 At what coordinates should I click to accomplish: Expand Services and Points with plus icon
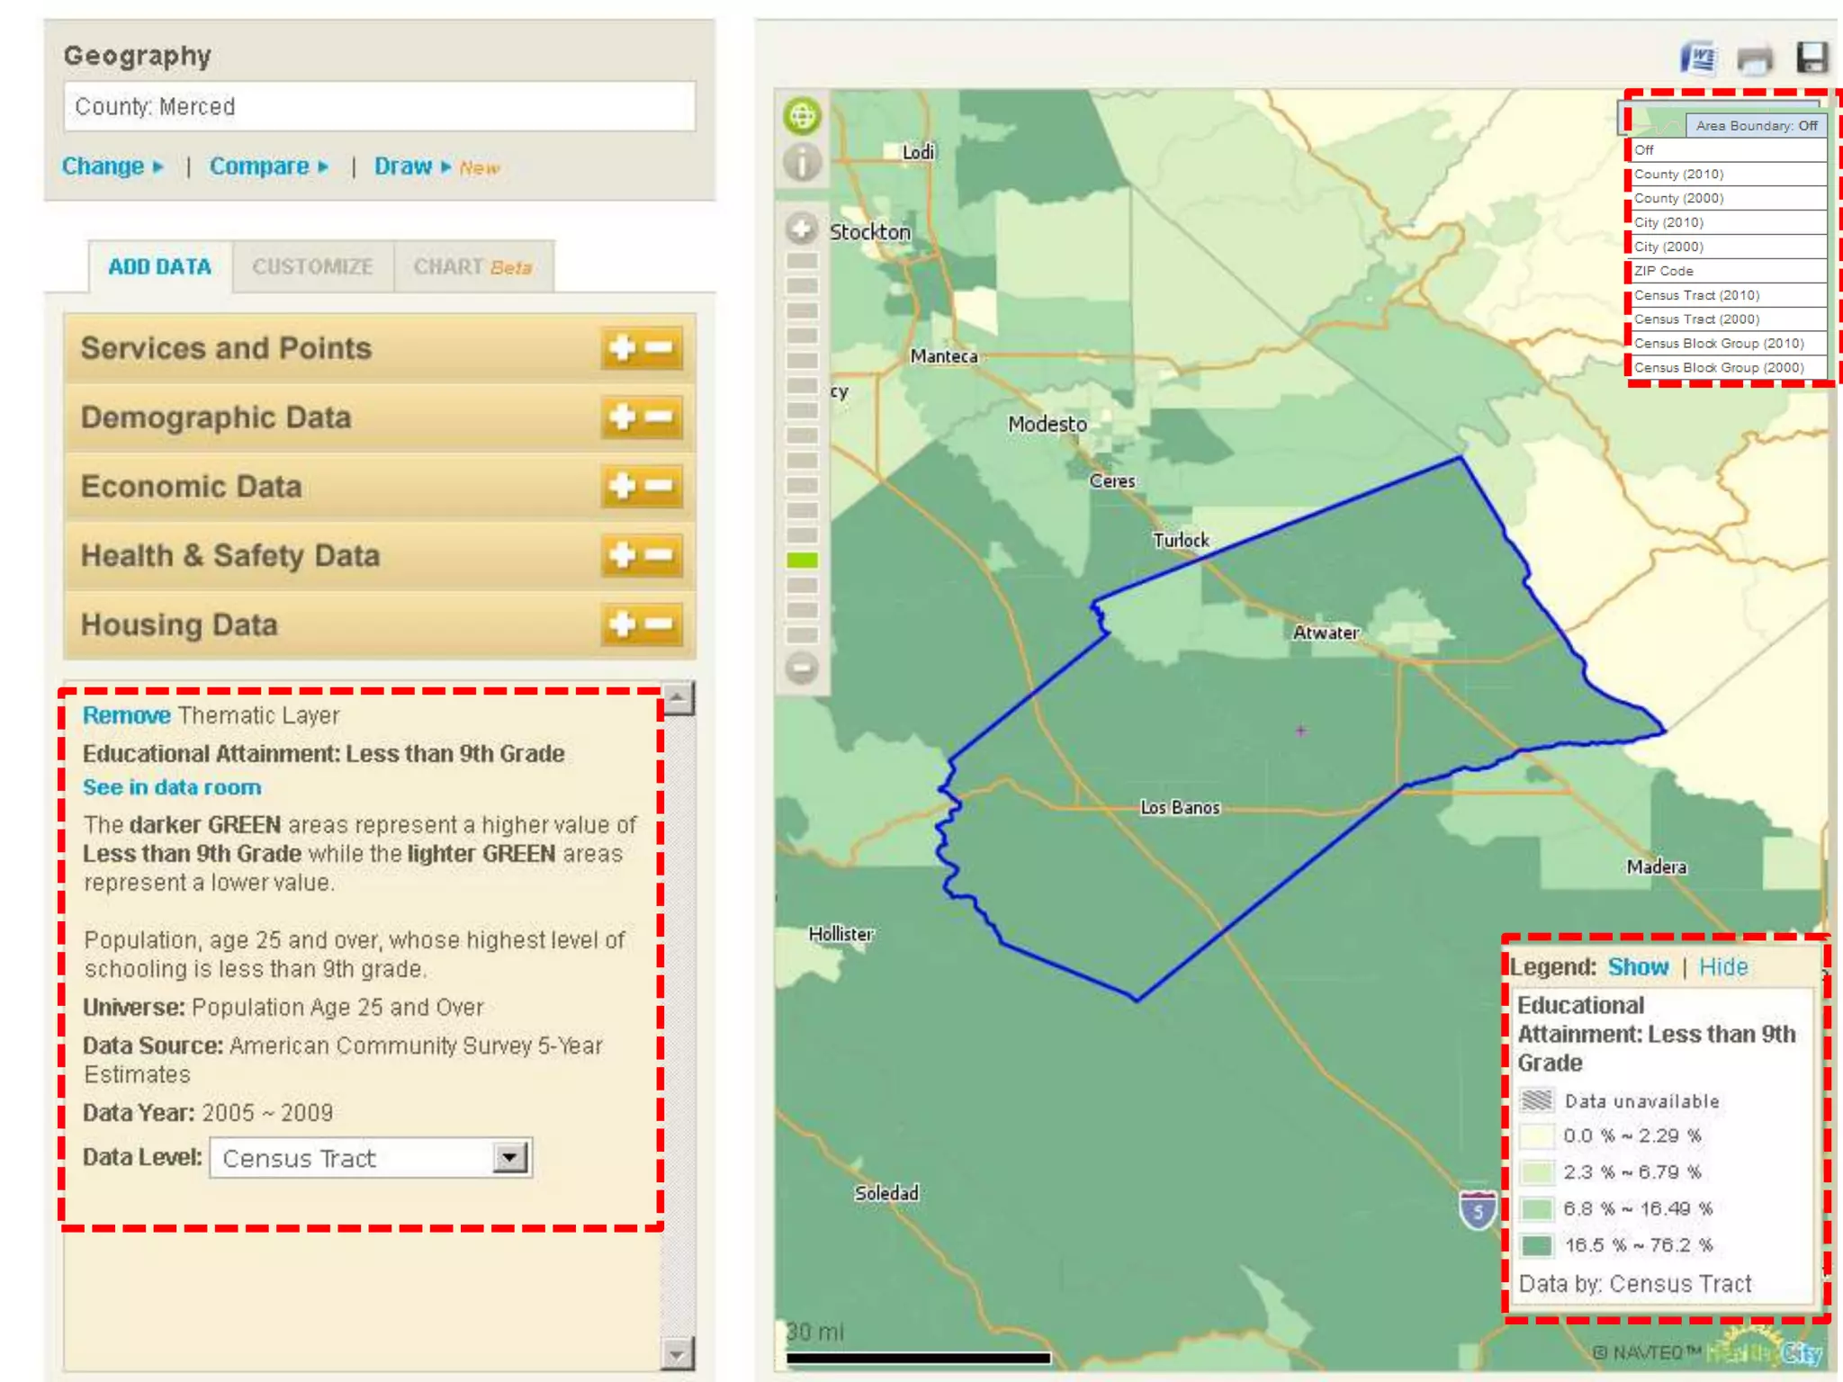[623, 348]
